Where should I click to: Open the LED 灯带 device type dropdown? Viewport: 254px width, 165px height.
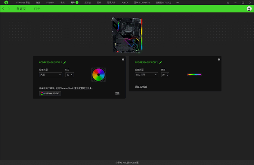[x=146, y=75]
